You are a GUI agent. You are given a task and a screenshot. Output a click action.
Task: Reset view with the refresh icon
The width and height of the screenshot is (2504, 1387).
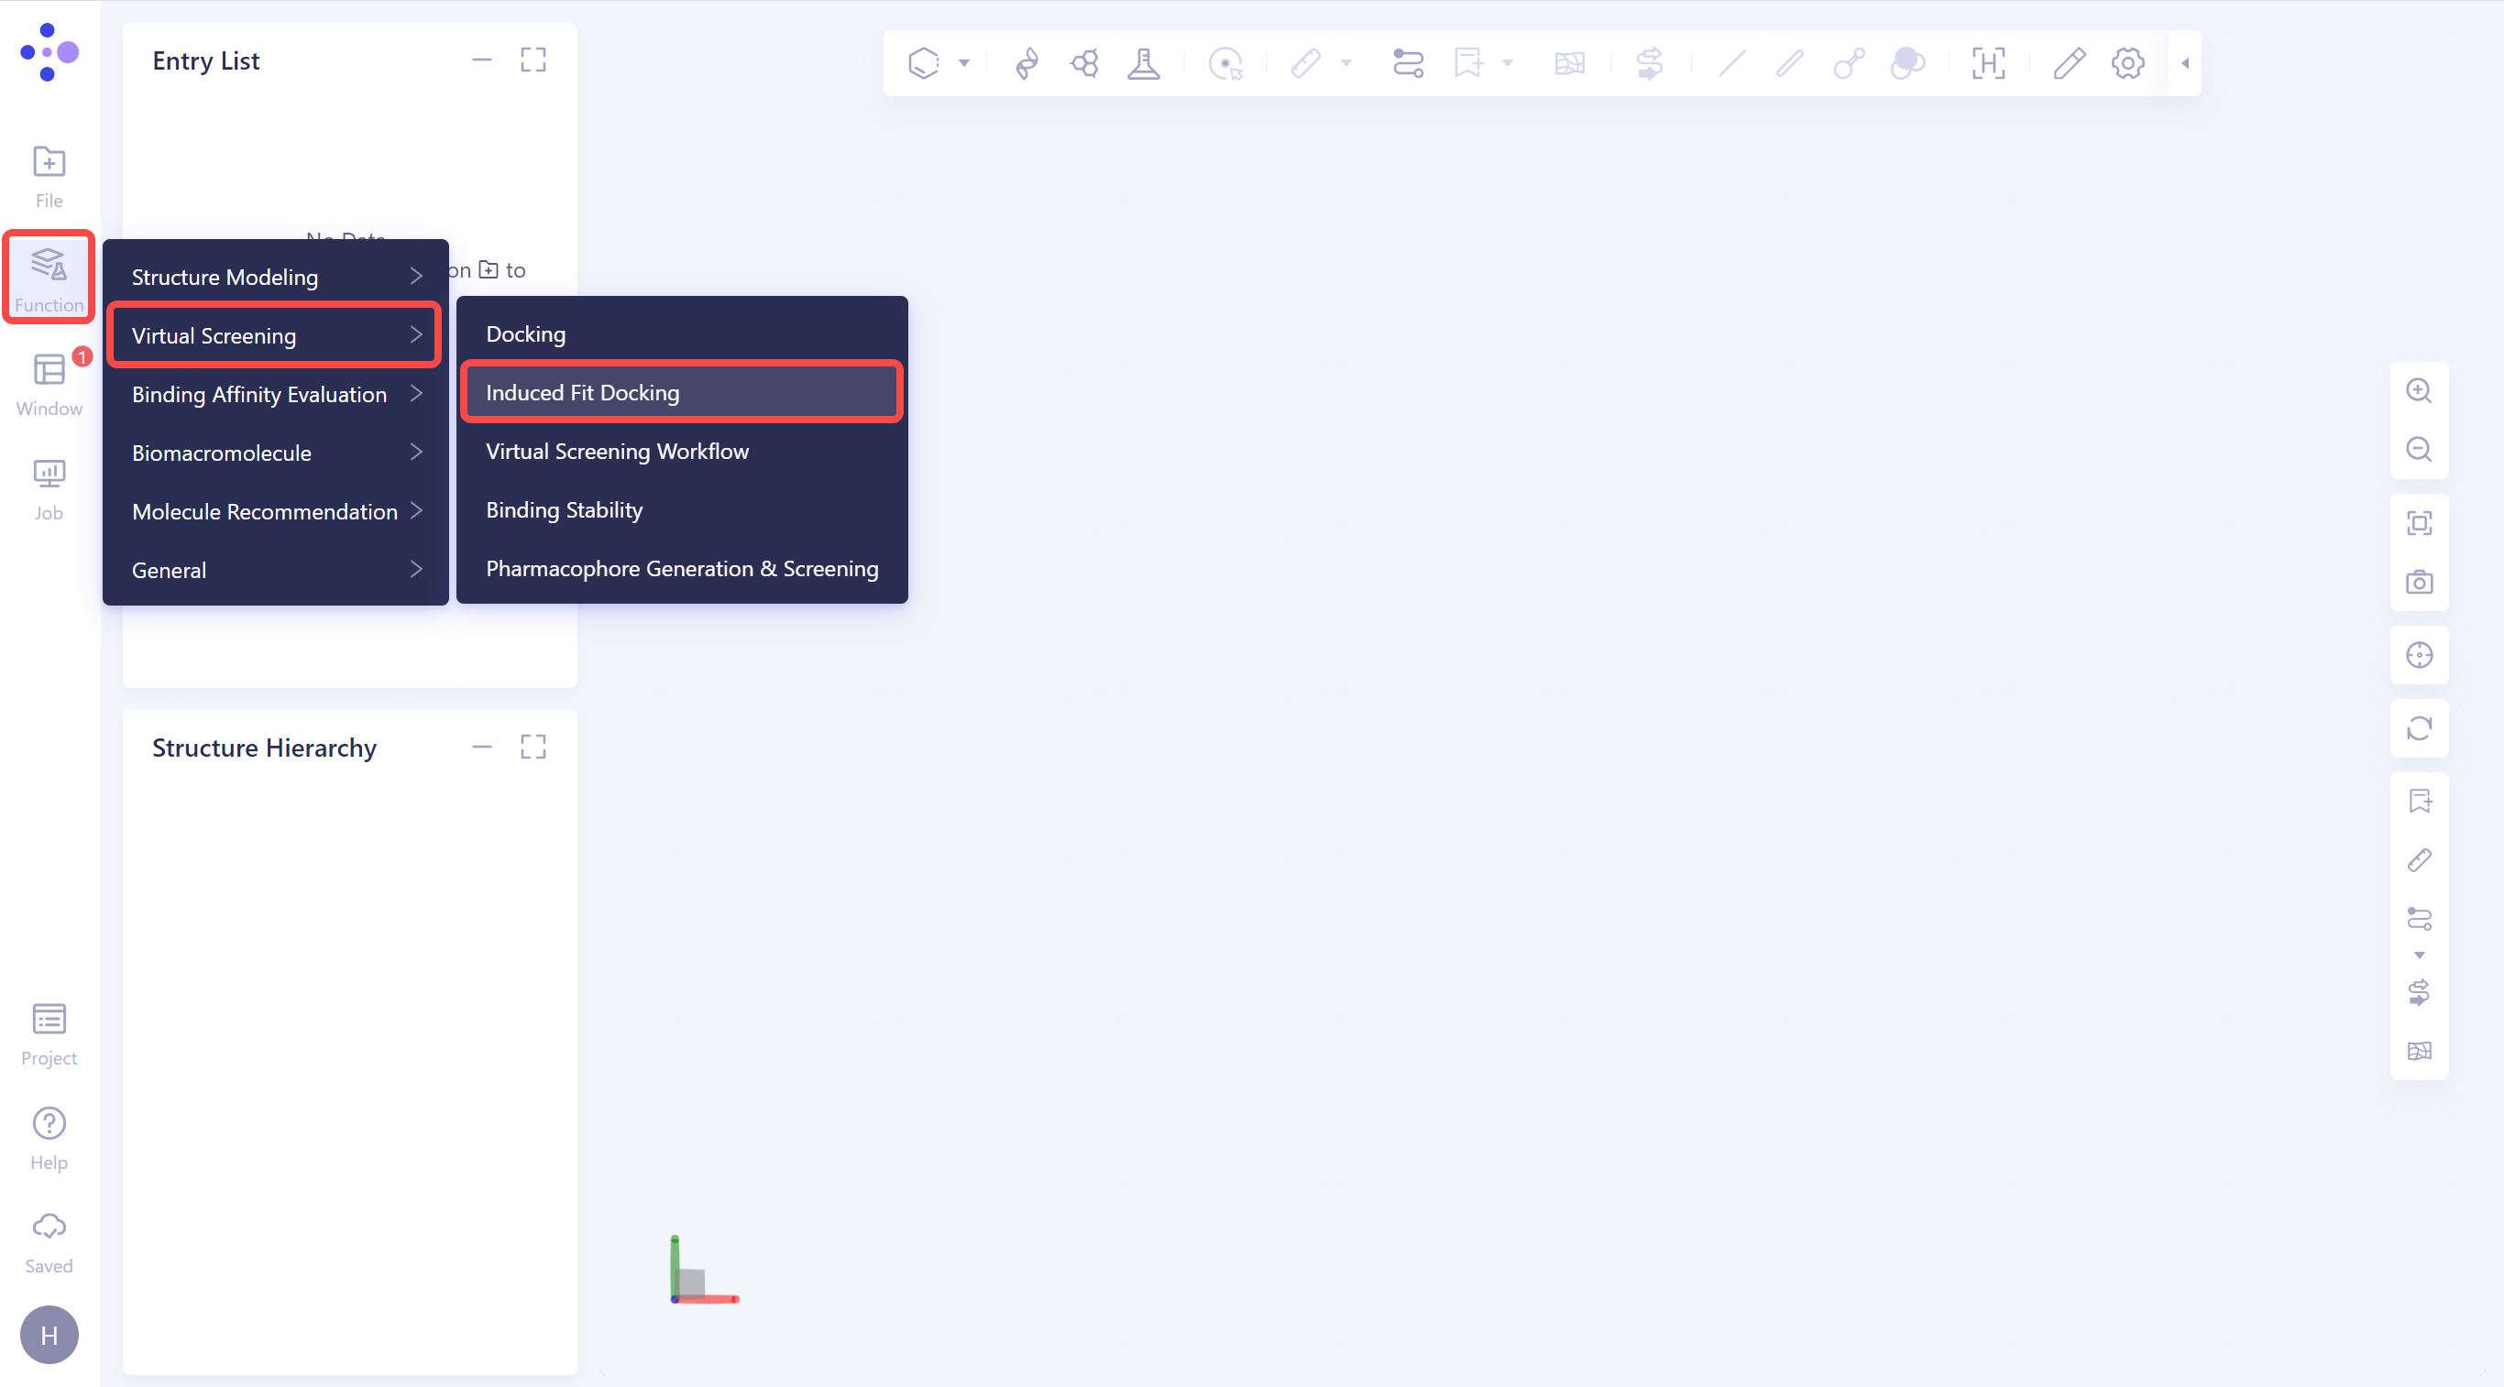pos(2420,728)
